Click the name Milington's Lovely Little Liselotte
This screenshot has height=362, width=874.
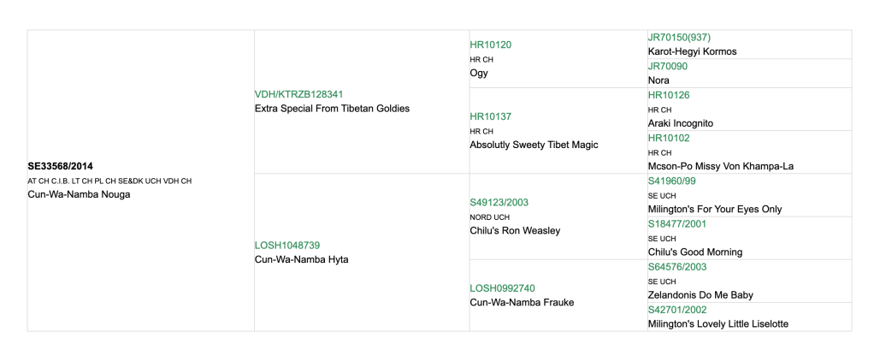click(x=718, y=323)
